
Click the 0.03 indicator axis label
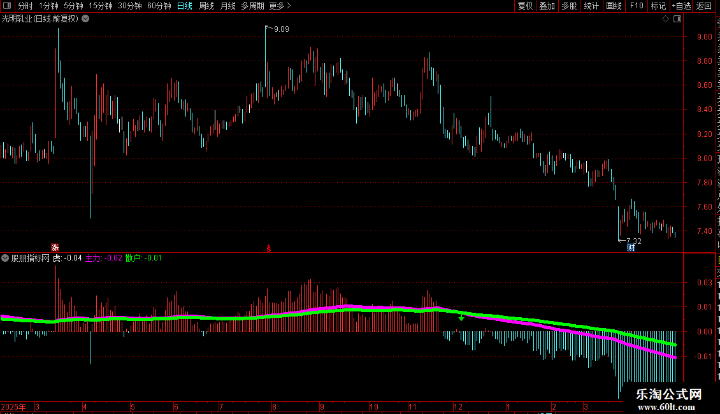coord(704,282)
